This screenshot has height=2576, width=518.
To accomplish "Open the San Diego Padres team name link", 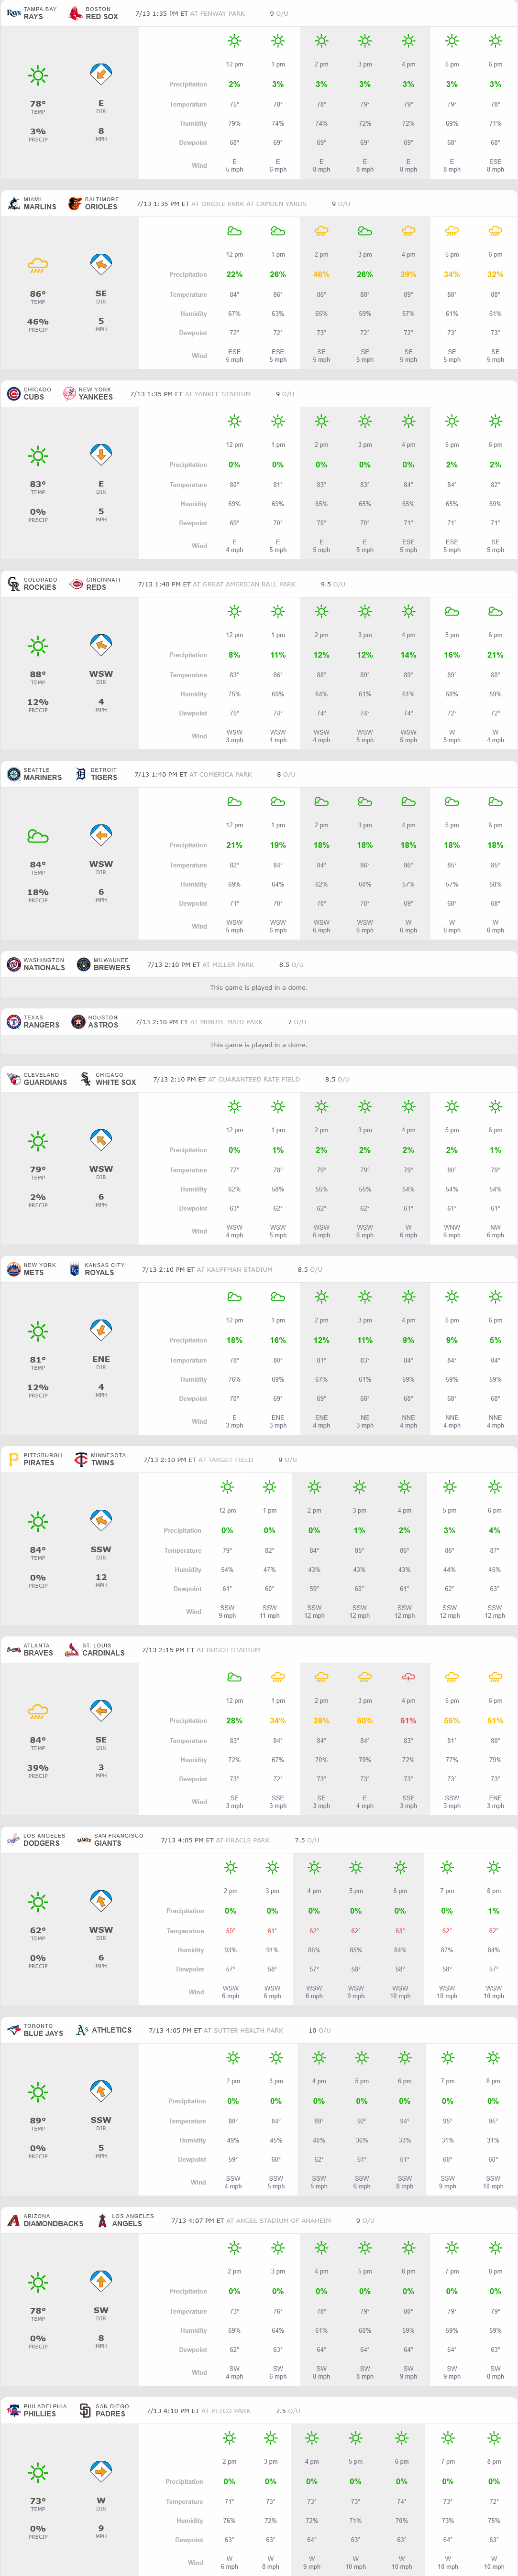I will [x=112, y=2411].
